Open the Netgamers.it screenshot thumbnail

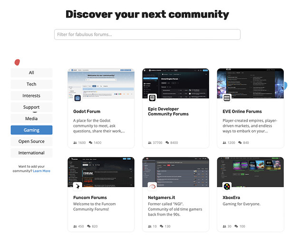coord(175,172)
